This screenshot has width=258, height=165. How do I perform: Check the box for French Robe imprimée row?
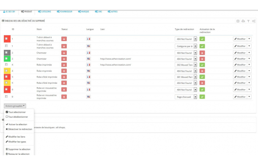6,64
